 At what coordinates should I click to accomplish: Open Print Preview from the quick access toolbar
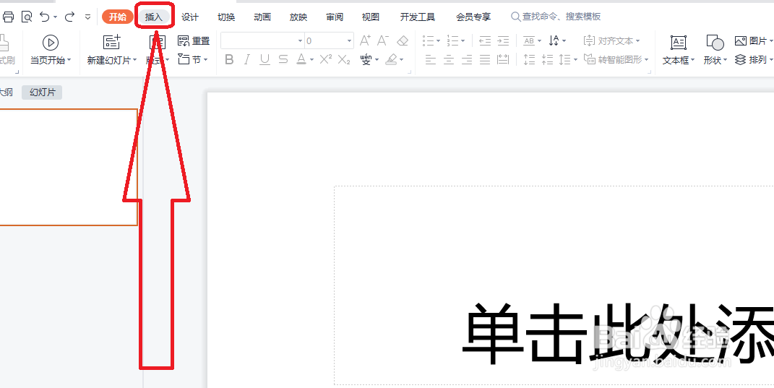(27, 17)
